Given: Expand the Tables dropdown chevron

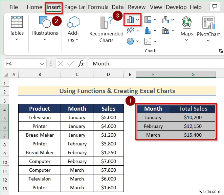Looking at the screenshot, I should [17, 39].
